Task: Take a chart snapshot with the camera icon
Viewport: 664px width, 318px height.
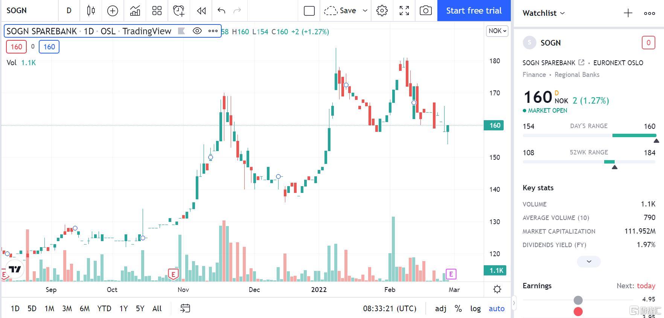Action: coord(426,11)
